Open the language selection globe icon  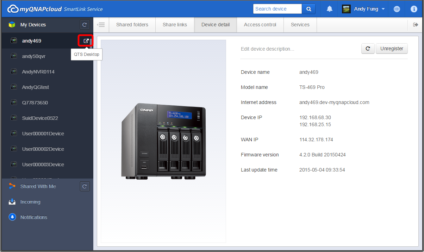click(397, 8)
